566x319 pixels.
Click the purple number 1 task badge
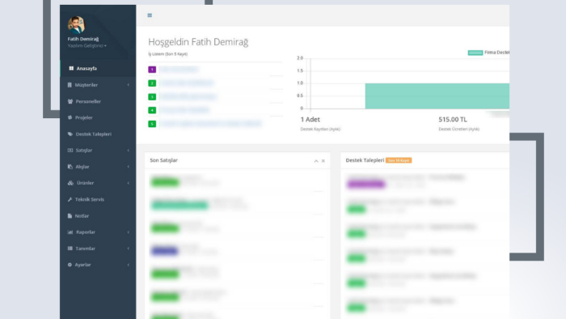tap(152, 70)
